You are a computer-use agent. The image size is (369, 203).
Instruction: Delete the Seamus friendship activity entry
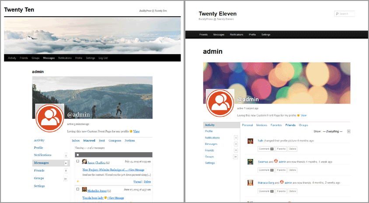293,170
